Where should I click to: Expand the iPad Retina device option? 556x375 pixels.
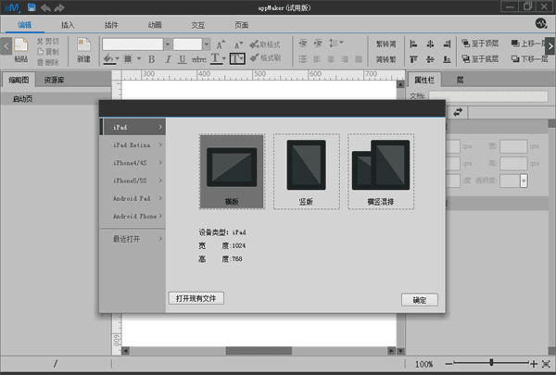[133, 144]
